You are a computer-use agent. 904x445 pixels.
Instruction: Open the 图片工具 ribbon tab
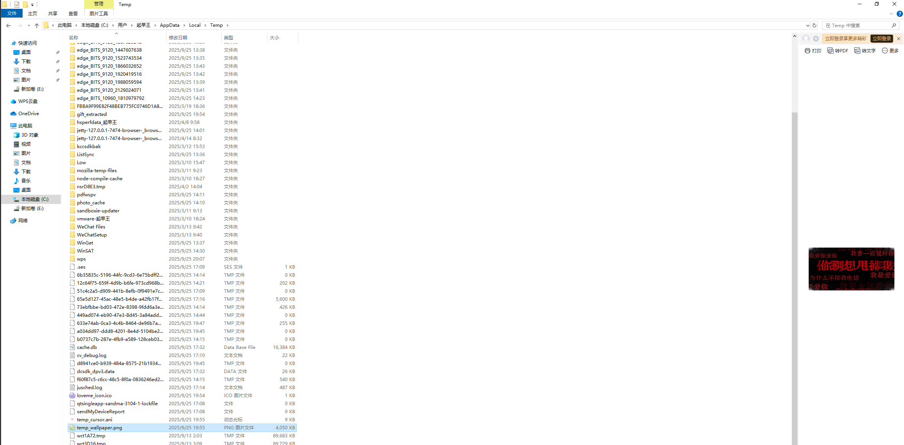(x=98, y=13)
